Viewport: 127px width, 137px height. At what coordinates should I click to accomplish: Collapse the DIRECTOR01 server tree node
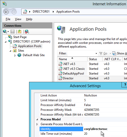pos(6,42)
